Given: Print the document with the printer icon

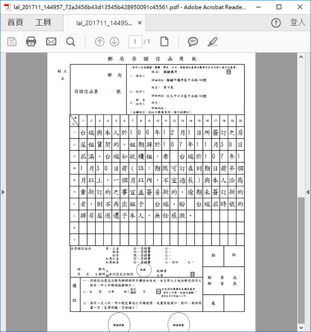Looking at the screenshot, I should pyautogui.click(x=31, y=42).
